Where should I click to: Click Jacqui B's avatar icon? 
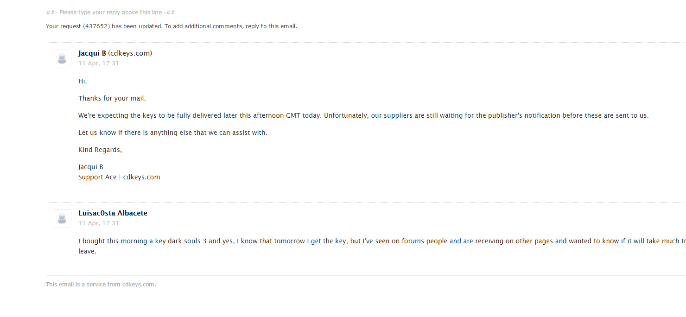(62, 59)
